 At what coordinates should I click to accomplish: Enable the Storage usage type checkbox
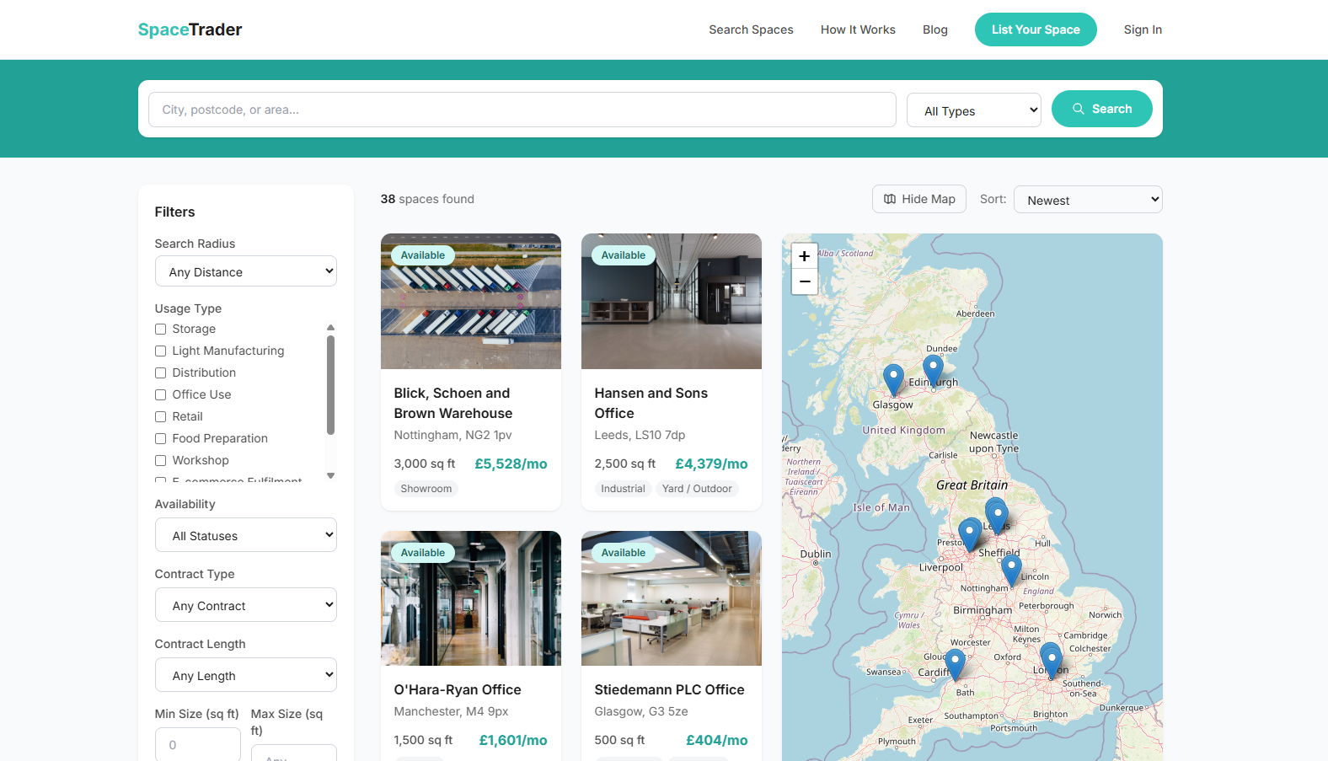pos(161,330)
